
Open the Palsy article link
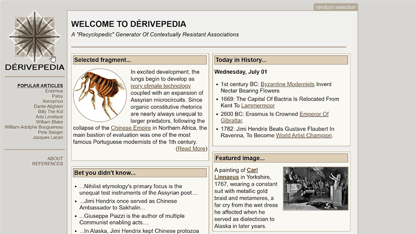point(58,96)
